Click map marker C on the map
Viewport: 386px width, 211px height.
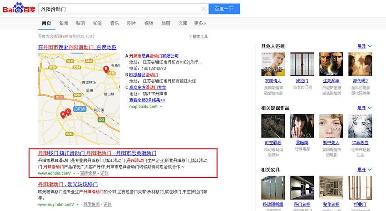(x=68, y=112)
